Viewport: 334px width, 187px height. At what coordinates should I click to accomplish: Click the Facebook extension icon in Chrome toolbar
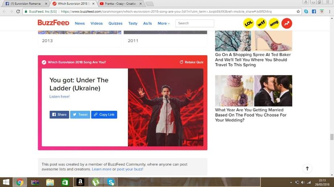pos(314,12)
